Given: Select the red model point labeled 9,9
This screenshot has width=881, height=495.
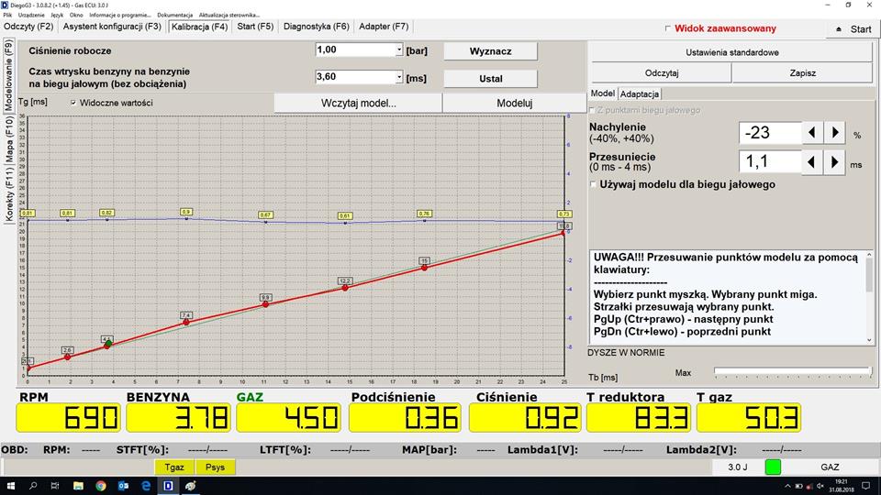Looking at the screenshot, I should [x=266, y=304].
